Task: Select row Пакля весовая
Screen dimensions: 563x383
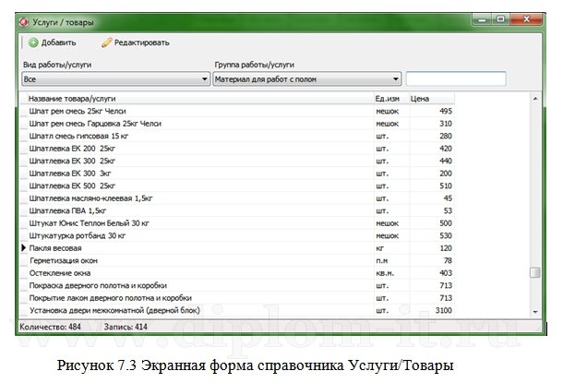Action: tap(237, 248)
